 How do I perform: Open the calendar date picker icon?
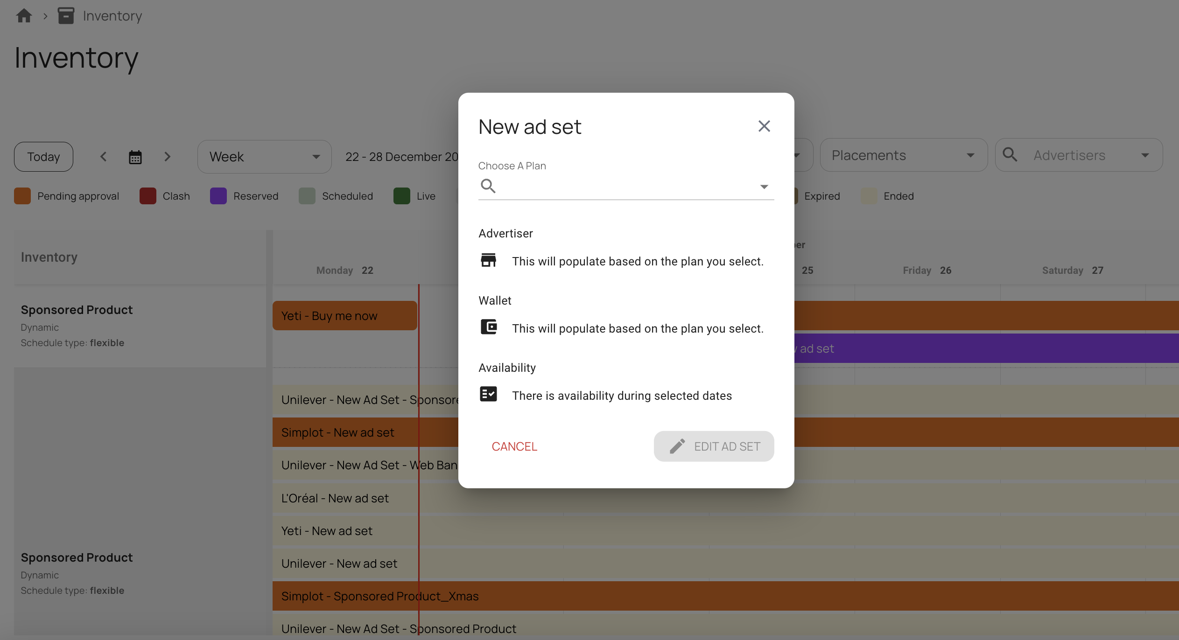(135, 157)
